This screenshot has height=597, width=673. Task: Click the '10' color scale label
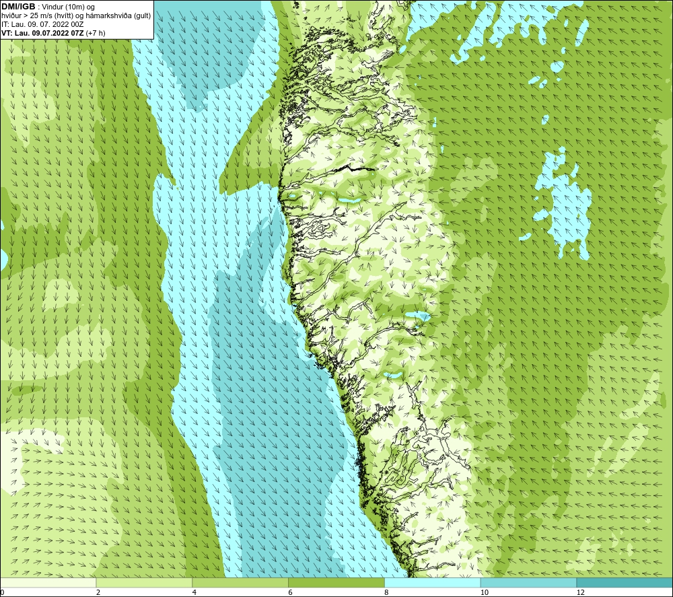coord(485,592)
